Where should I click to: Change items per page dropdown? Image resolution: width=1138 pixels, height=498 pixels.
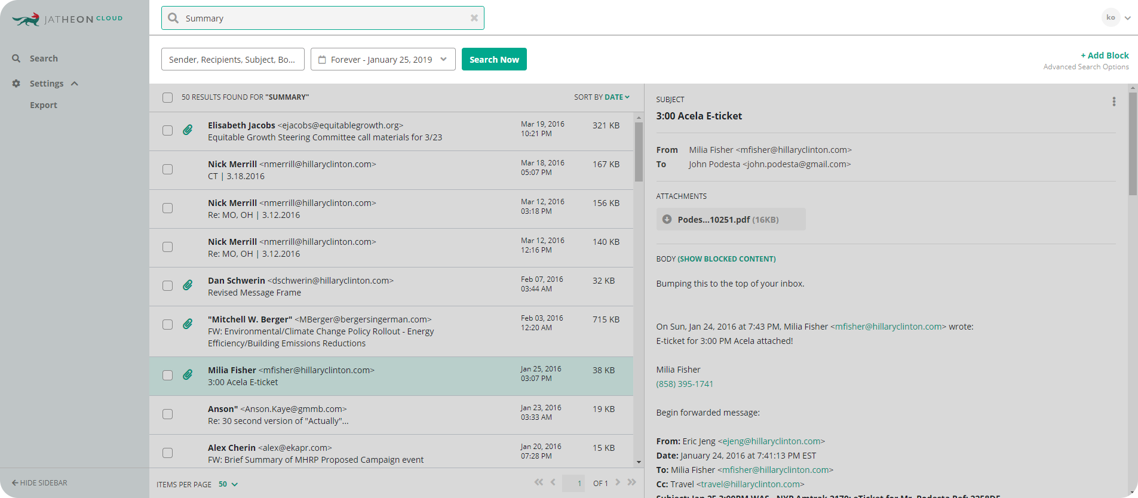pyautogui.click(x=228, y=484)
